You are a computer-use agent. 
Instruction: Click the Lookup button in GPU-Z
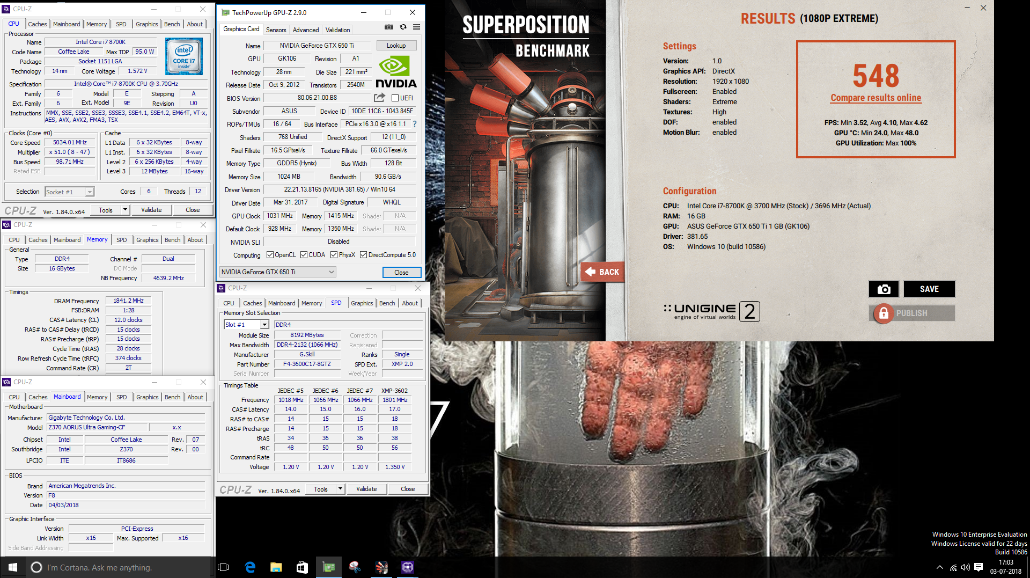click(x=396, y=46)
